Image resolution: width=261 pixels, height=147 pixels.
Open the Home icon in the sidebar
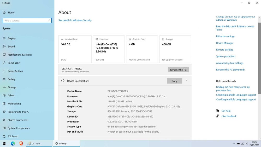coord(4,13)
